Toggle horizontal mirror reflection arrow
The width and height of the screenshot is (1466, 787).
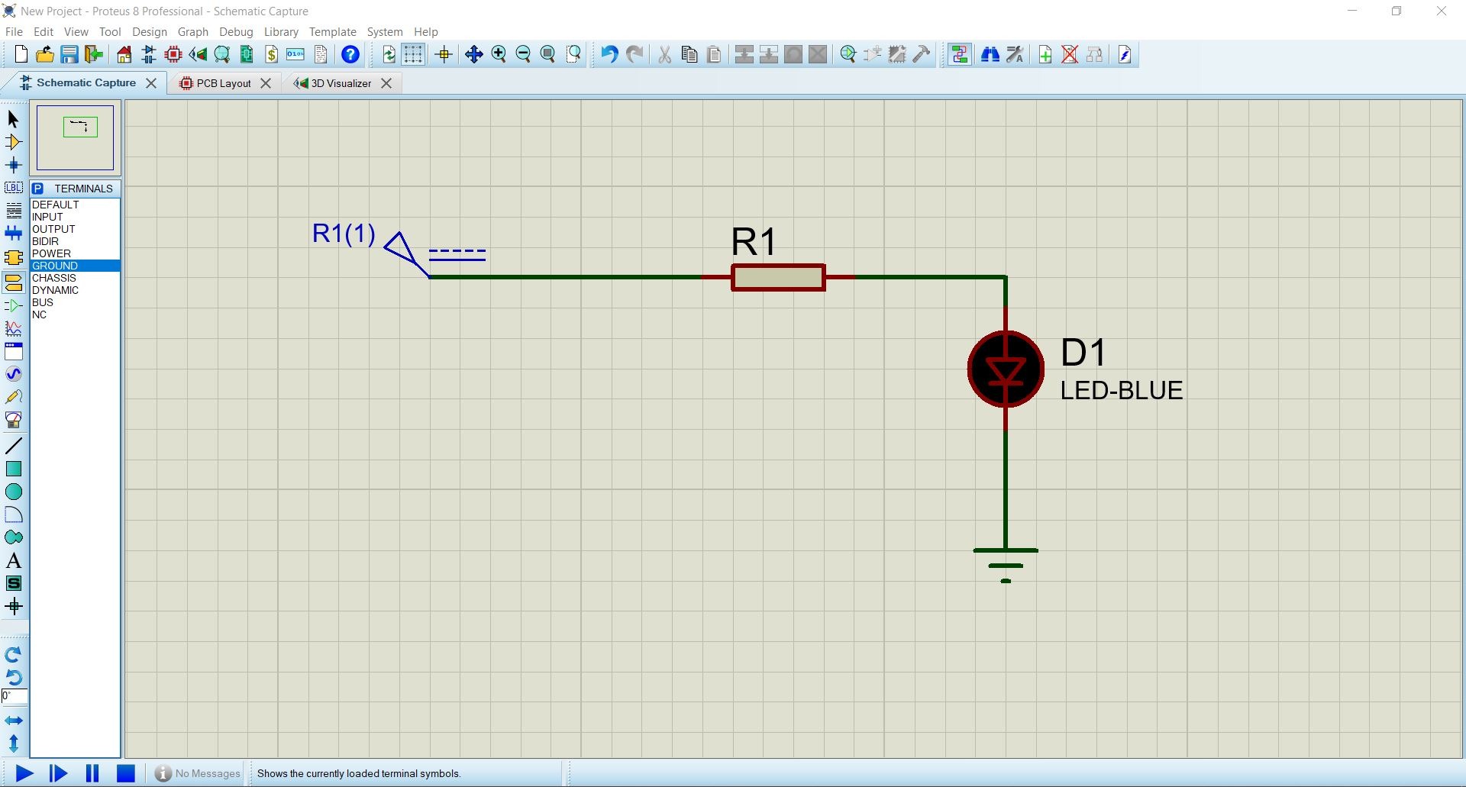pyautogui.click(x=13, y=721)
